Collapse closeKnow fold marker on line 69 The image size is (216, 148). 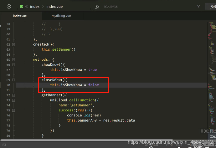[x=13, y=80]
